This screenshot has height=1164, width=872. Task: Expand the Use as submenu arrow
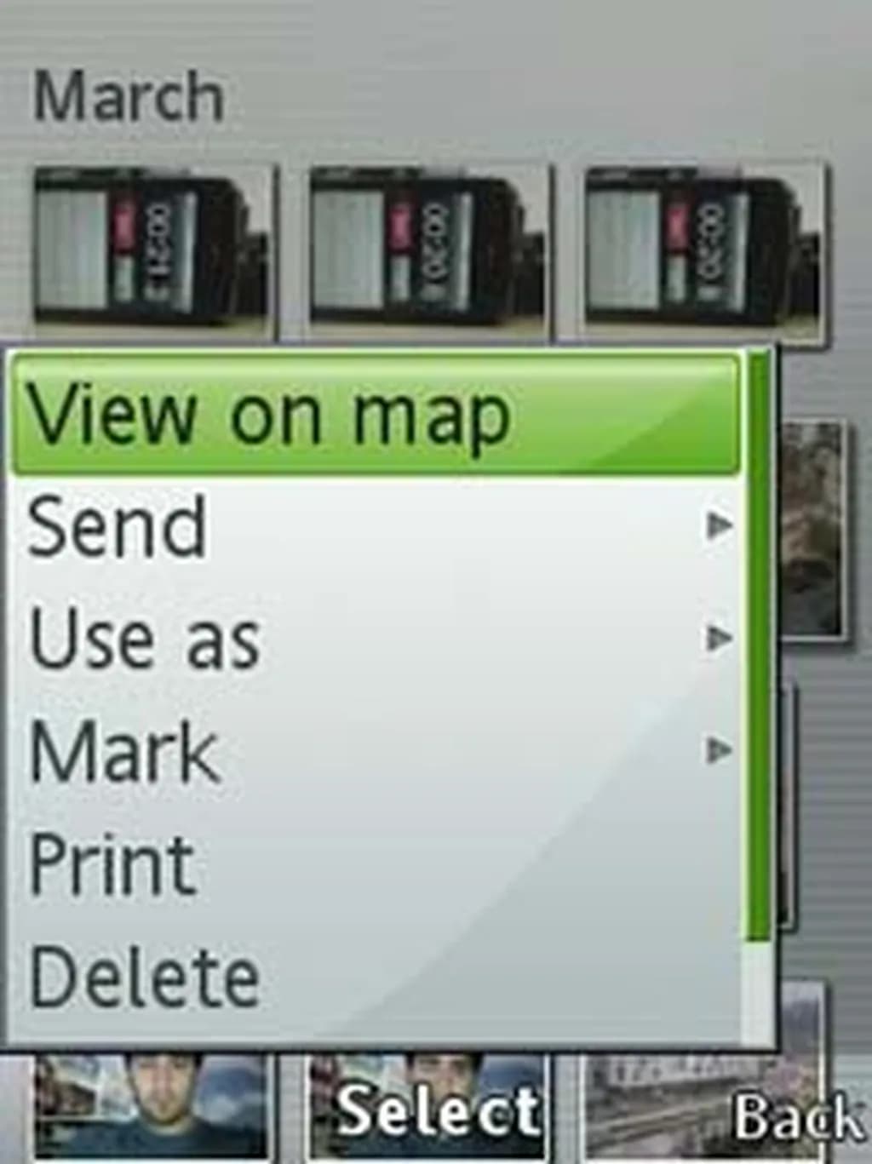[720, 638]
